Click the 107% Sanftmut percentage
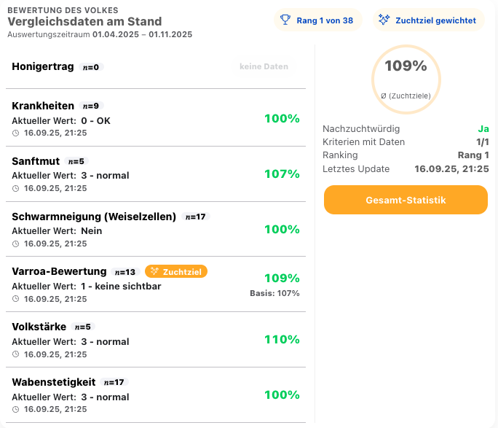Image resolution: width=498 pixels, height=428 pixels. 282,174
